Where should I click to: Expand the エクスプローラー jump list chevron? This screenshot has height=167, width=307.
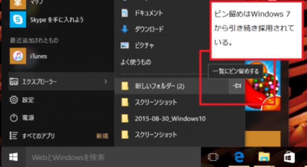tap(106, 82)
